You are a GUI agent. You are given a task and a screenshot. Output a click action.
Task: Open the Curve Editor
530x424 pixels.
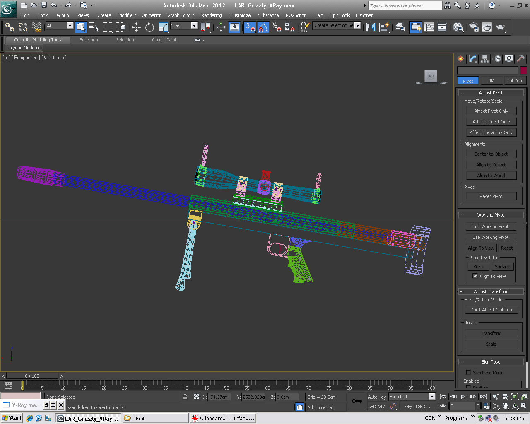pos(429,27)
